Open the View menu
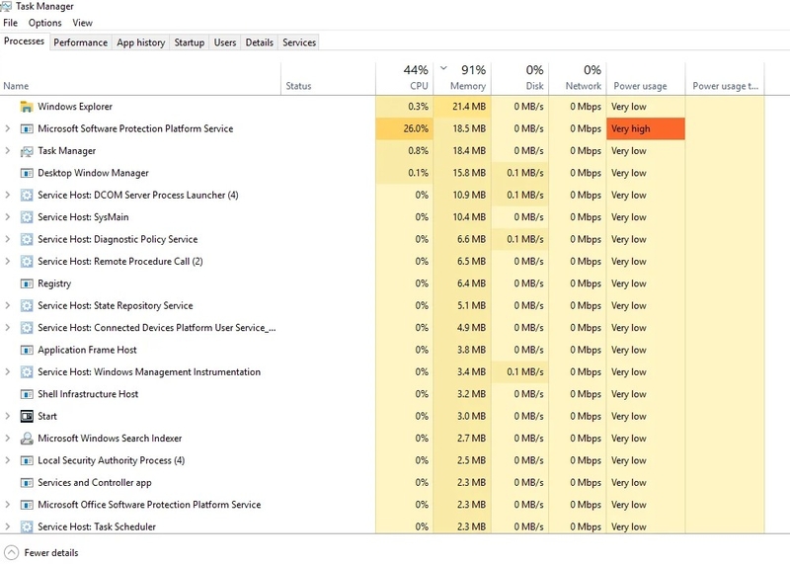 point(82,23)
